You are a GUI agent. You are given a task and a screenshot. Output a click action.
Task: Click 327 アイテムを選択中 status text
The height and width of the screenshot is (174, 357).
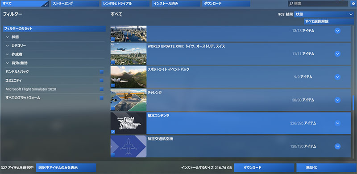pyautogui.click(x=17, y=168)
